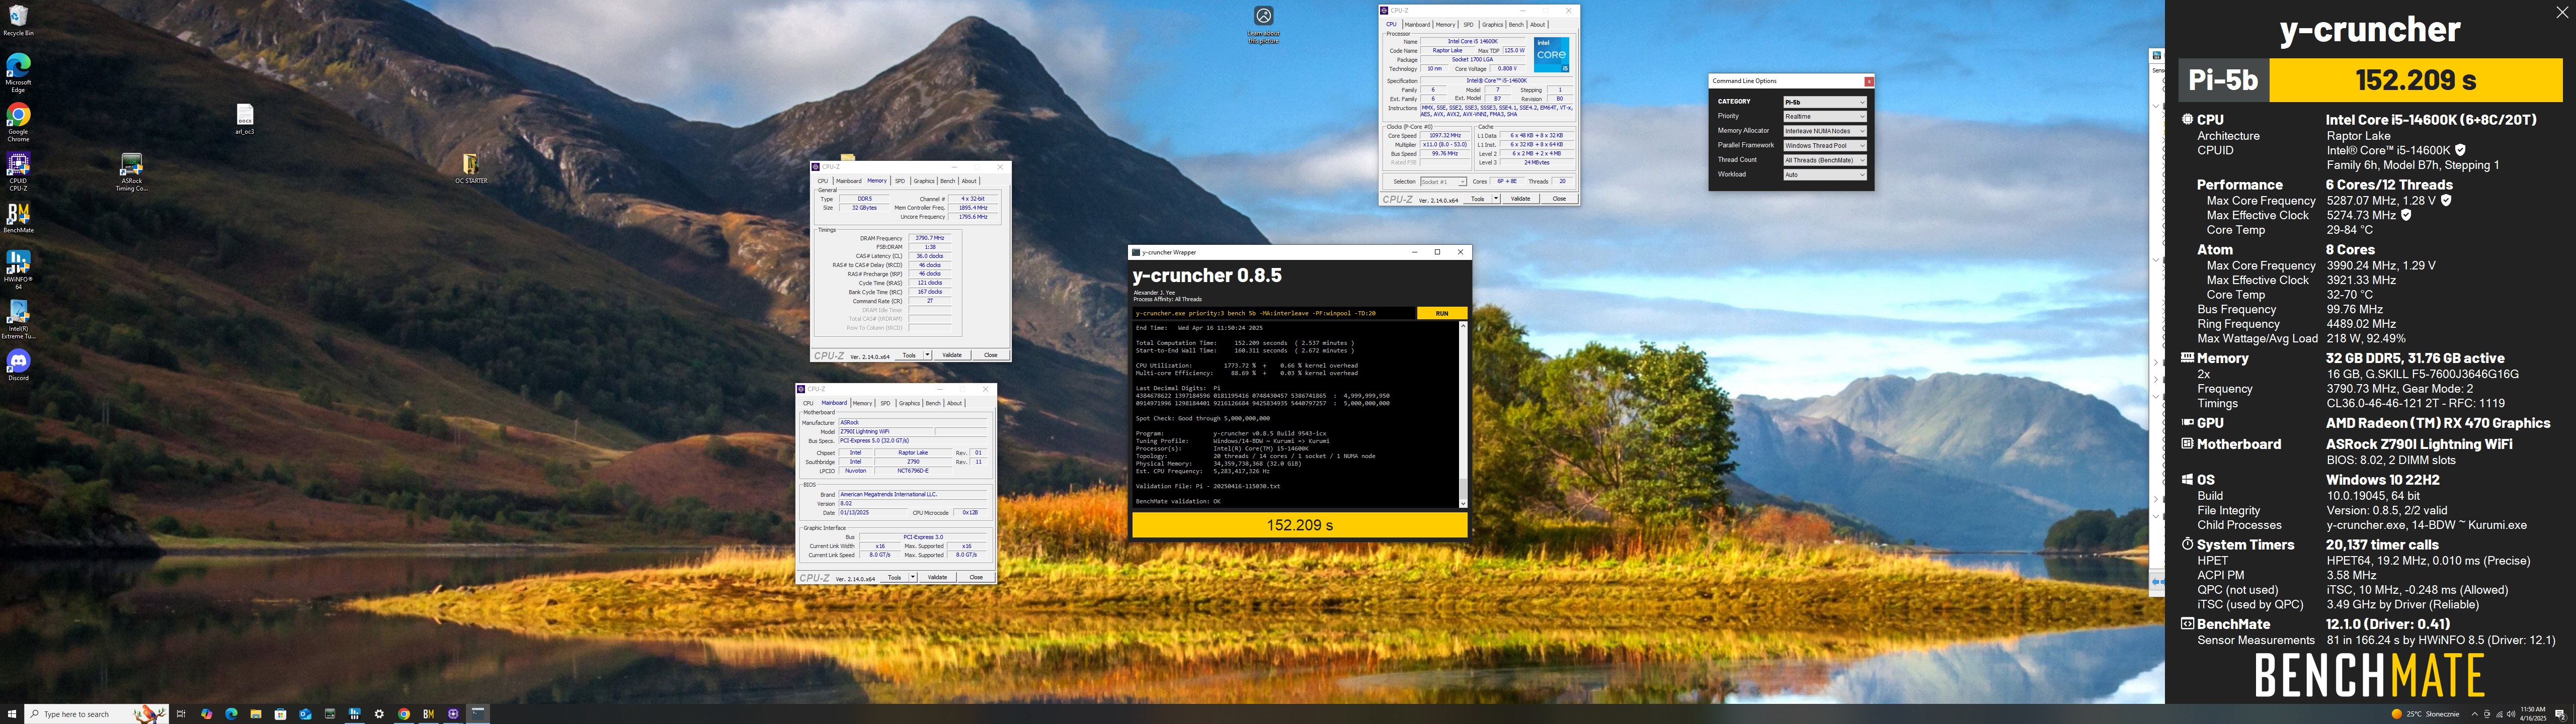Click the RUN button in y-cruncher Wrapper

1442,313
